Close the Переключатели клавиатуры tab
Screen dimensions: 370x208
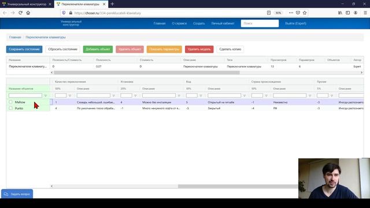coord(104,4)
